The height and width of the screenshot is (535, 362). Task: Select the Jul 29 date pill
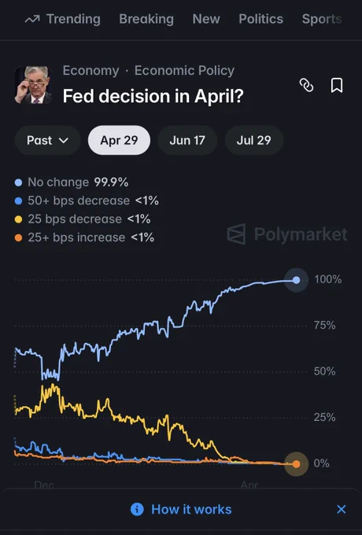click(254, 140)
